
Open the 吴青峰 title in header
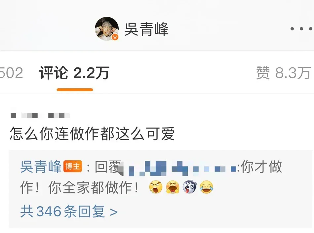tap(146, 29)
